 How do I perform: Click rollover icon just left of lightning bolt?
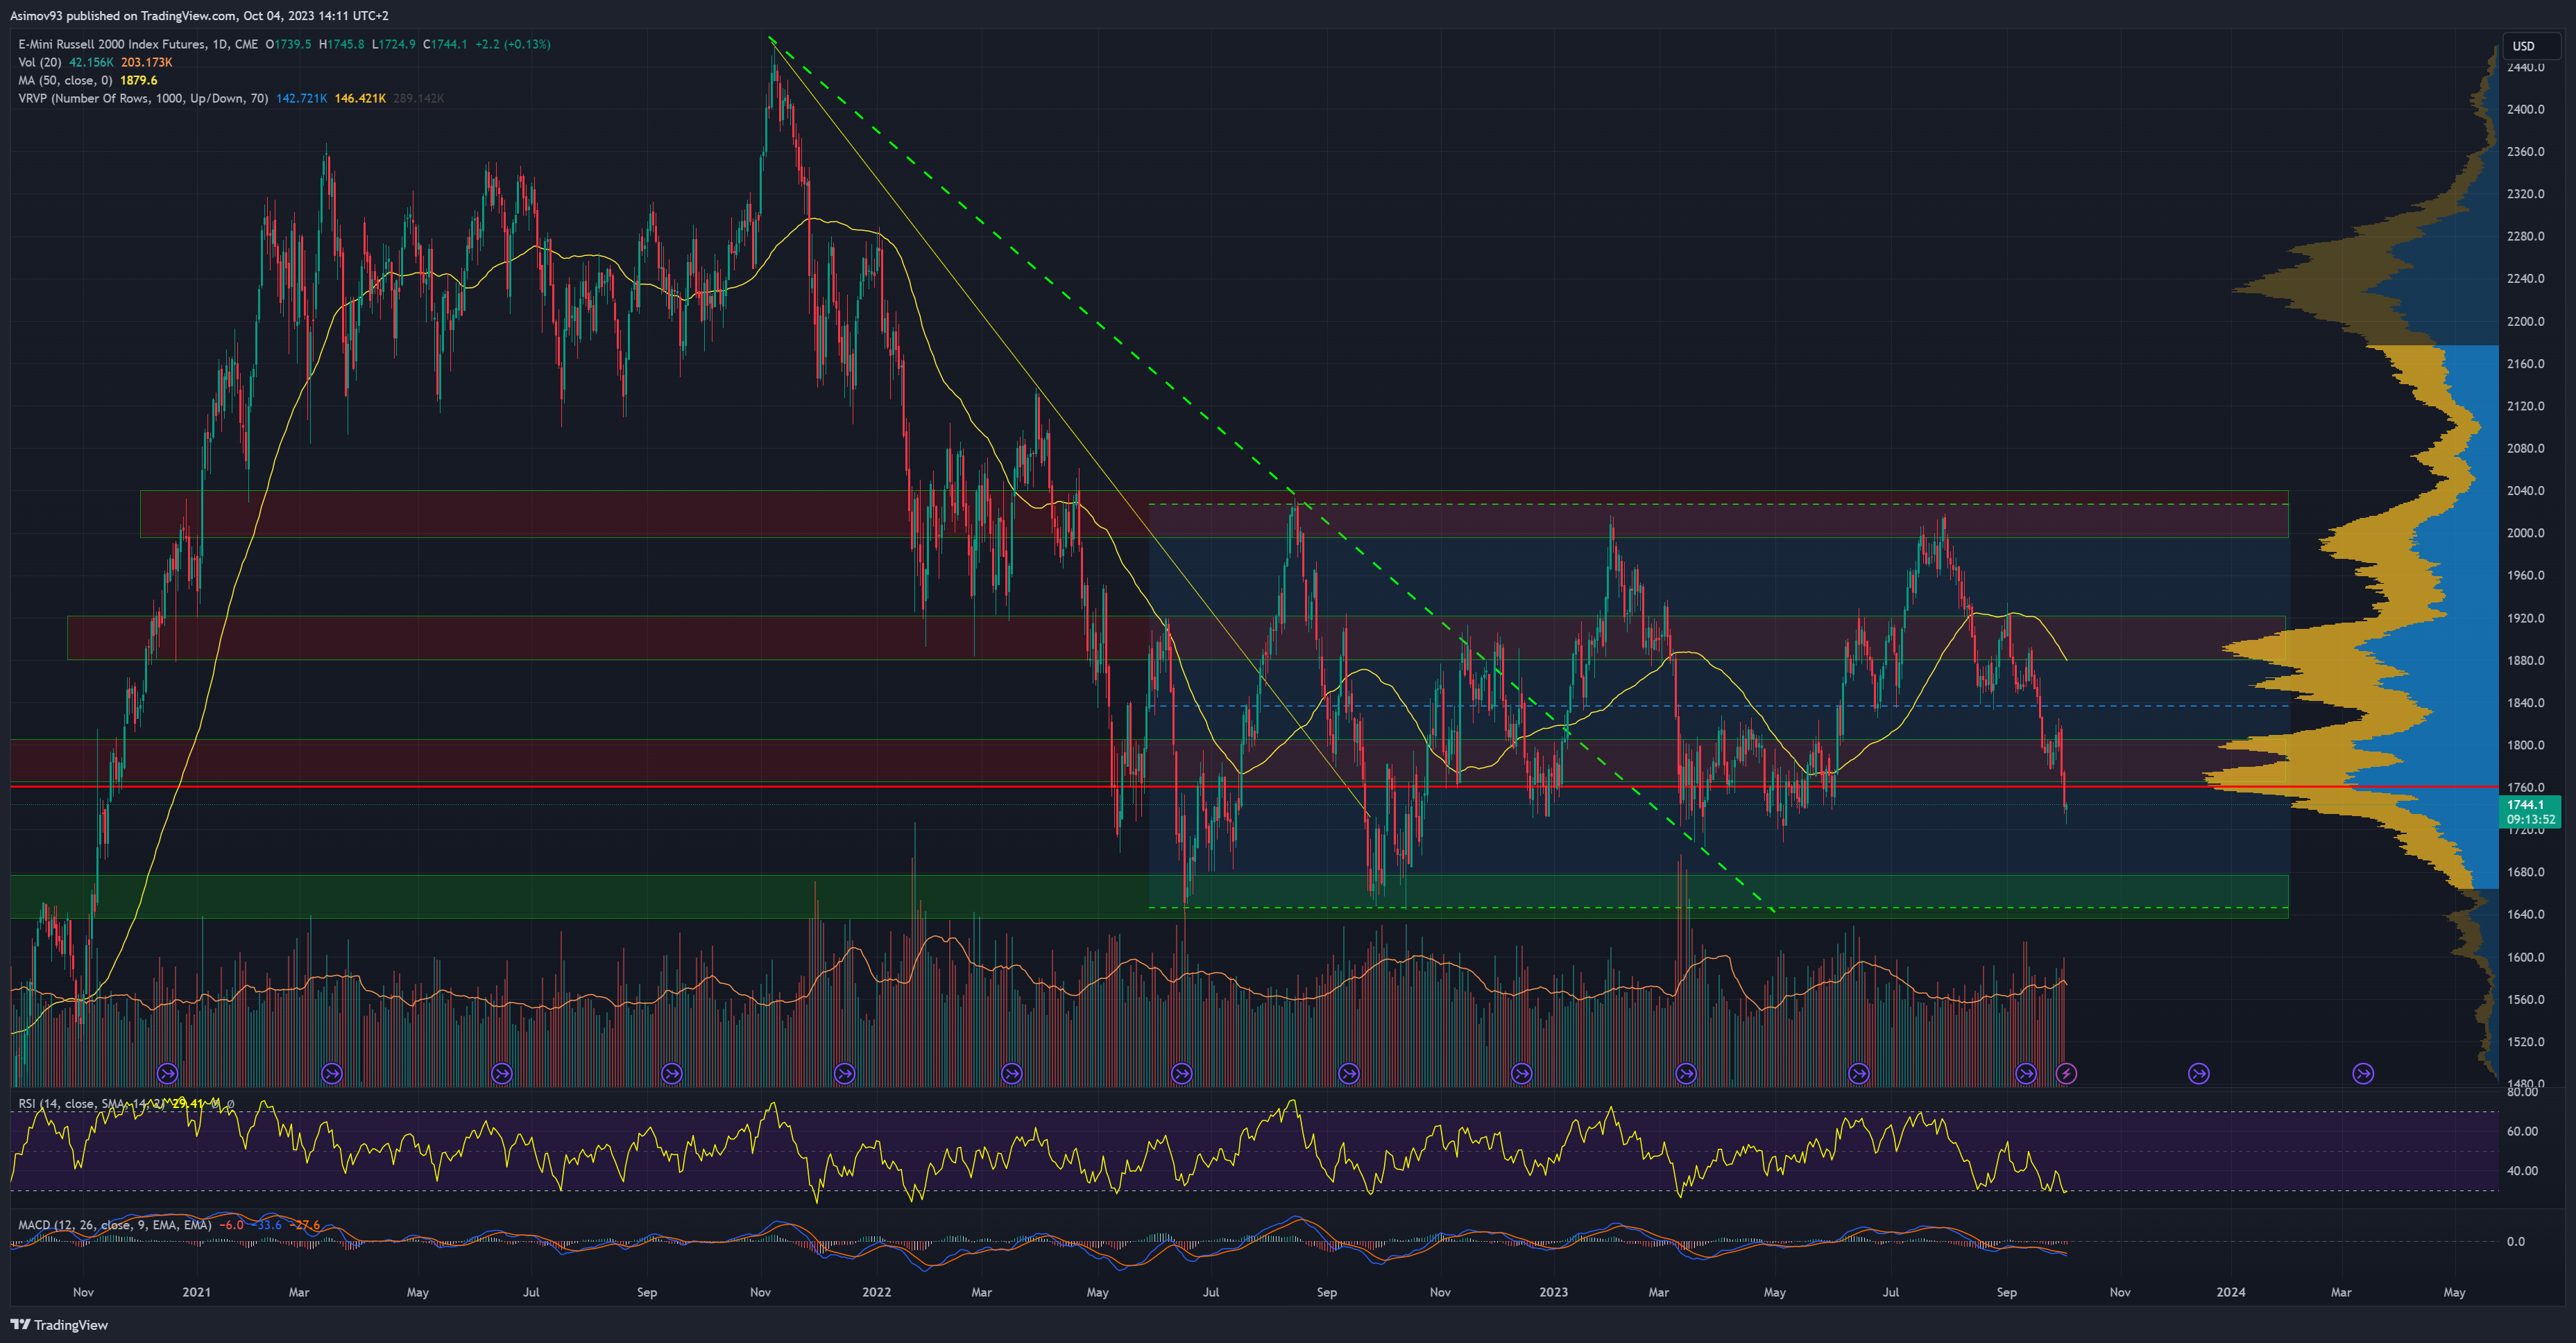tap(2026, 1073)
